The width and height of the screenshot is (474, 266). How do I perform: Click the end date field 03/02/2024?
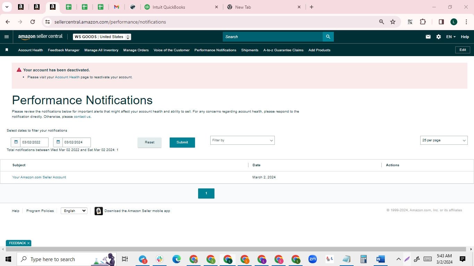pyautogui.click(x=77, y=142)
